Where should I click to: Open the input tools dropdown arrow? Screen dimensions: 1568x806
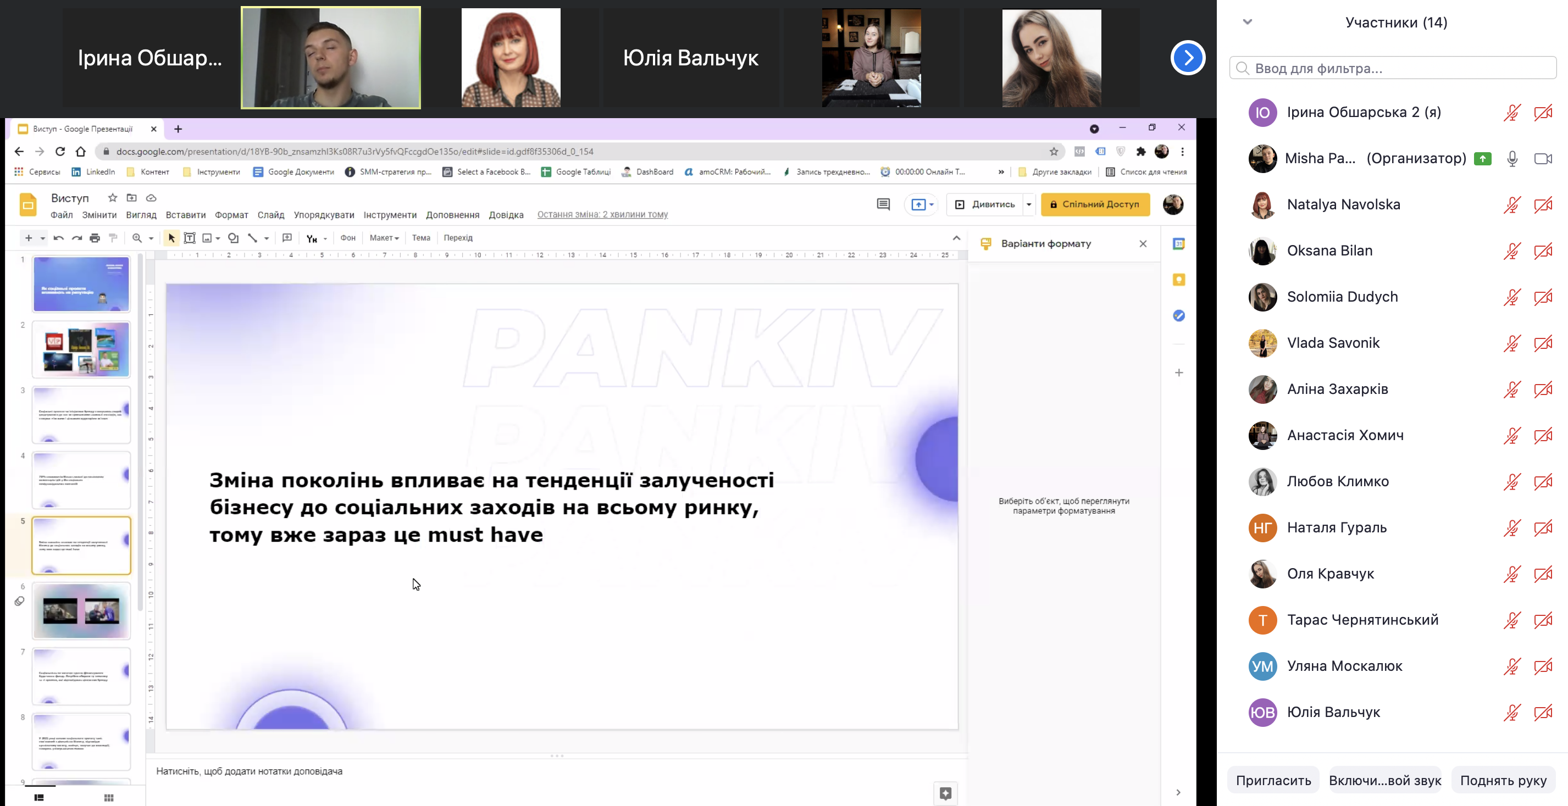click(325, 238)
